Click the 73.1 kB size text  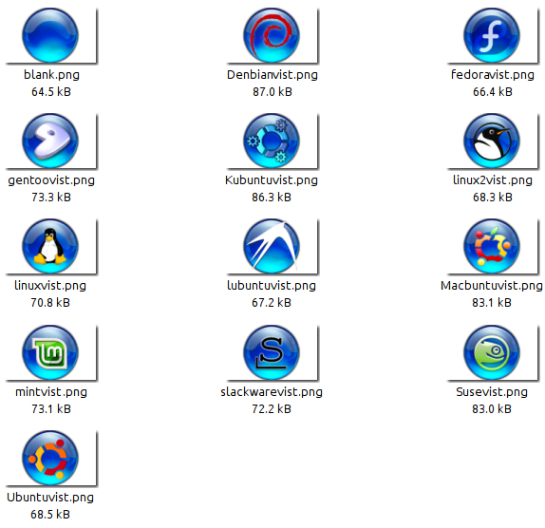coord(51,408)
